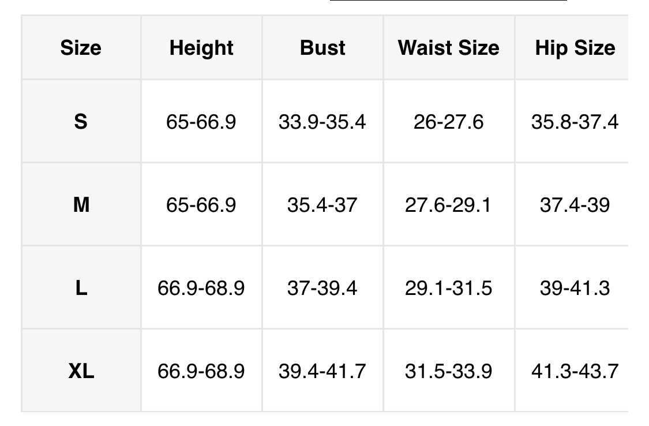Viewport: 649px width, 426px height.
Task: Click the Waist Size column header
Action: pos(448,48)
